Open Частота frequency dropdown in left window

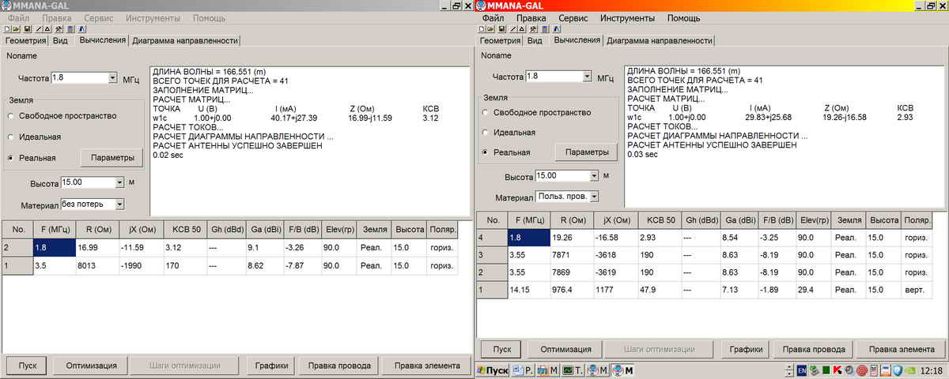point(112,78)
